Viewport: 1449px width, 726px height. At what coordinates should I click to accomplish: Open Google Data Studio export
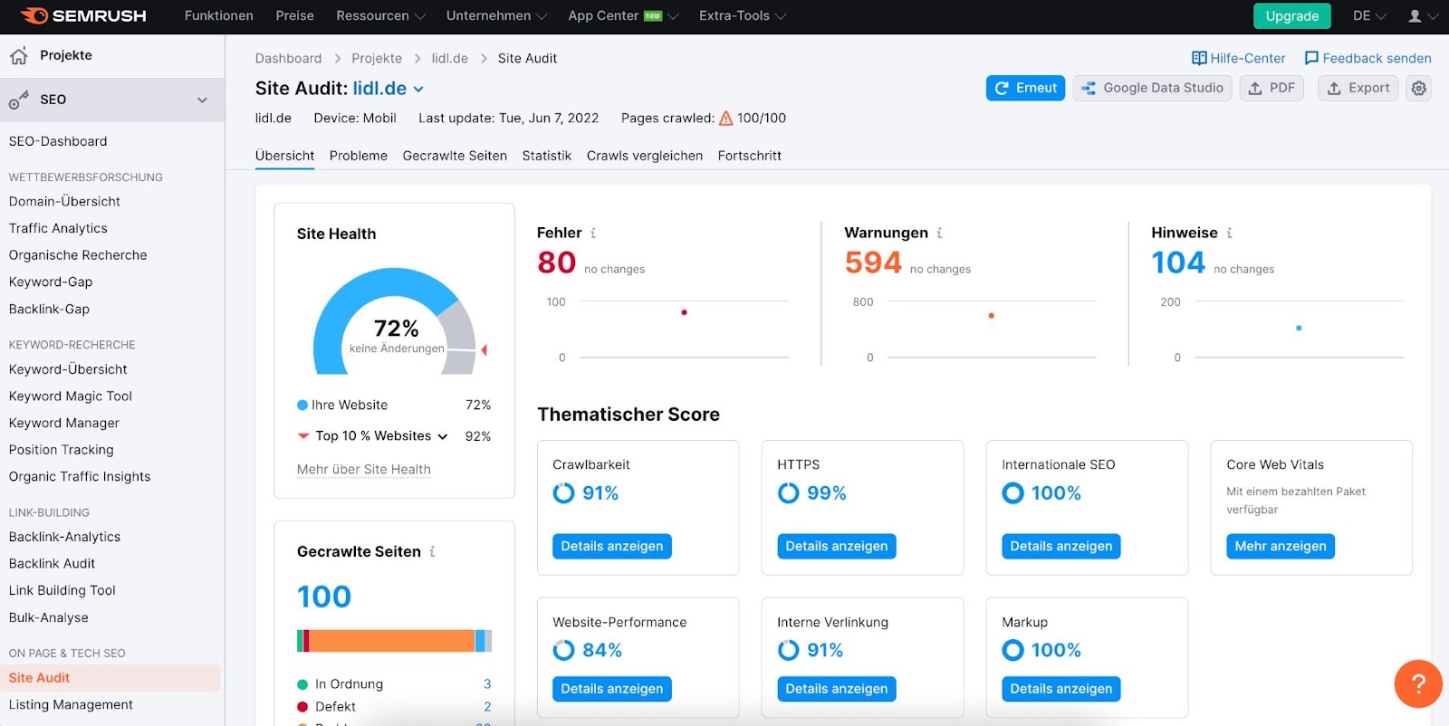1153,88
